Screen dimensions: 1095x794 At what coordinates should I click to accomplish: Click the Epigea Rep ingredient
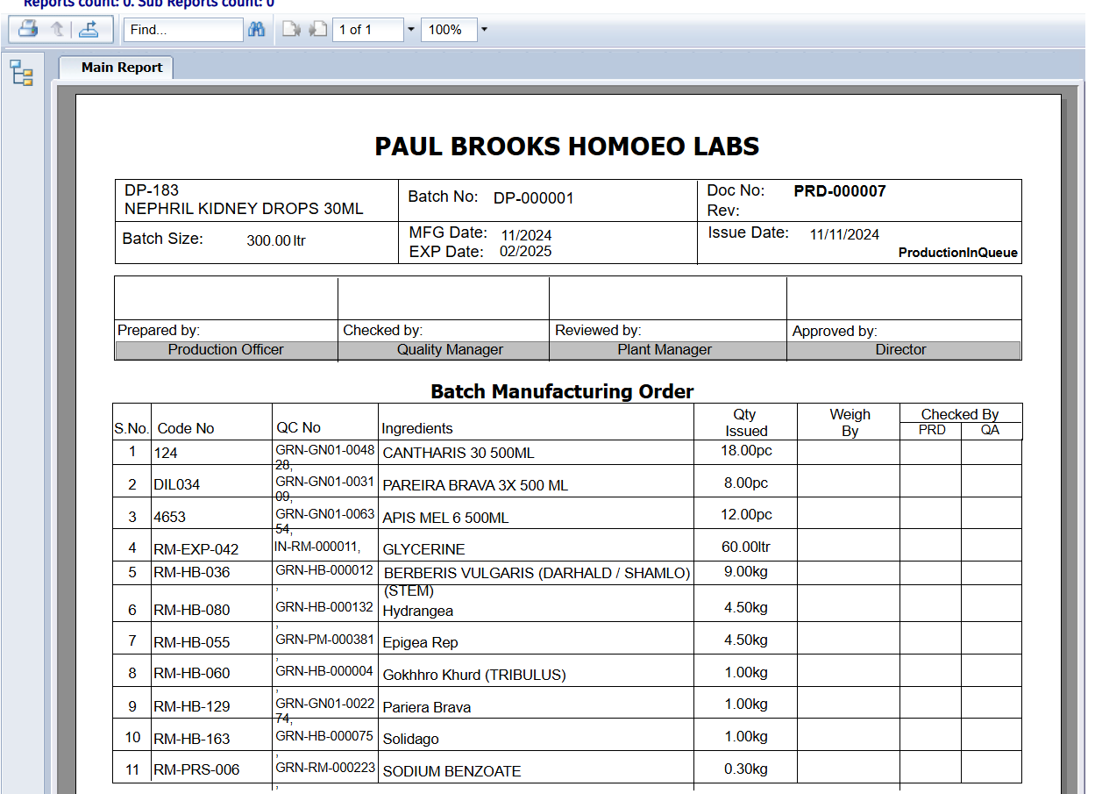(420, 643)
